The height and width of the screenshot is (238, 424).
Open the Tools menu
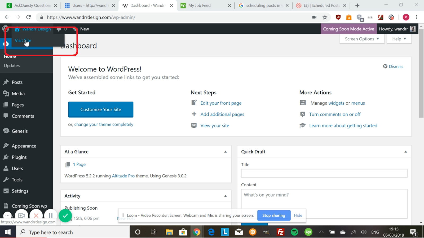[x=17, y=180]
